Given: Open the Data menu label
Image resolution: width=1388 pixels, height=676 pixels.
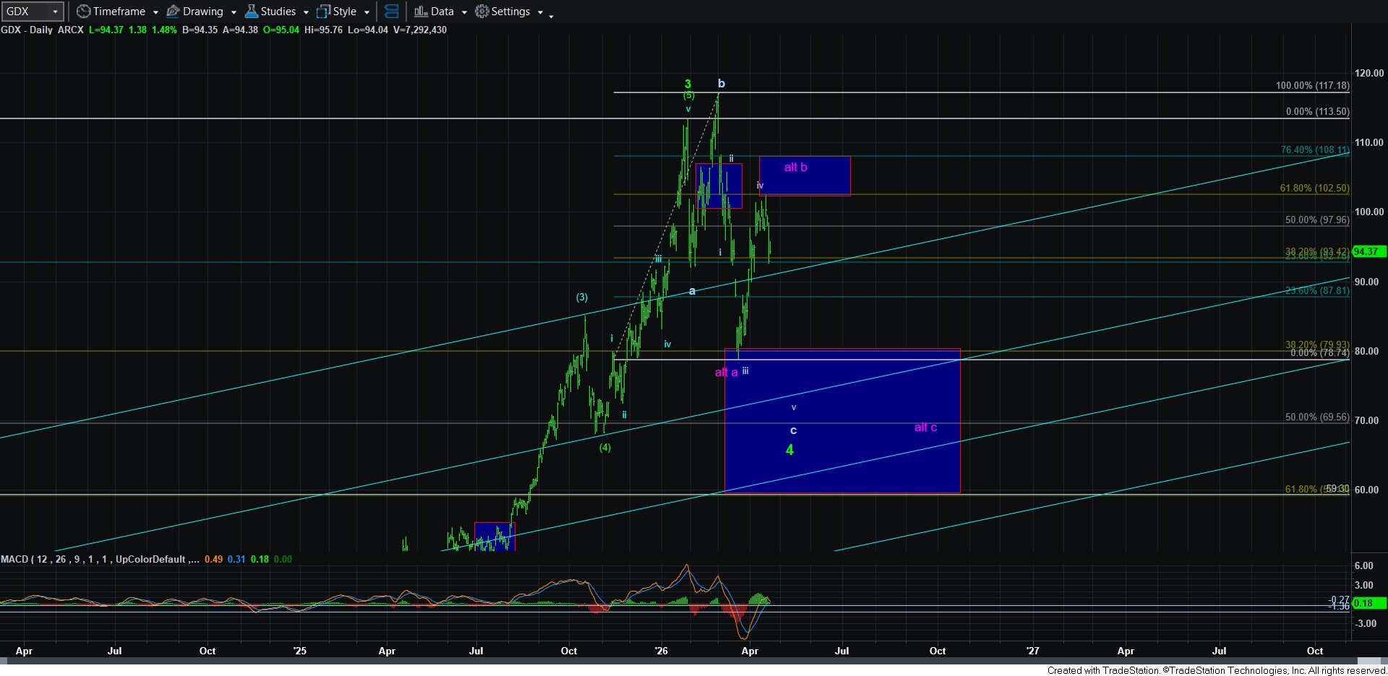Looking at the screenshot, I should 442,12.
